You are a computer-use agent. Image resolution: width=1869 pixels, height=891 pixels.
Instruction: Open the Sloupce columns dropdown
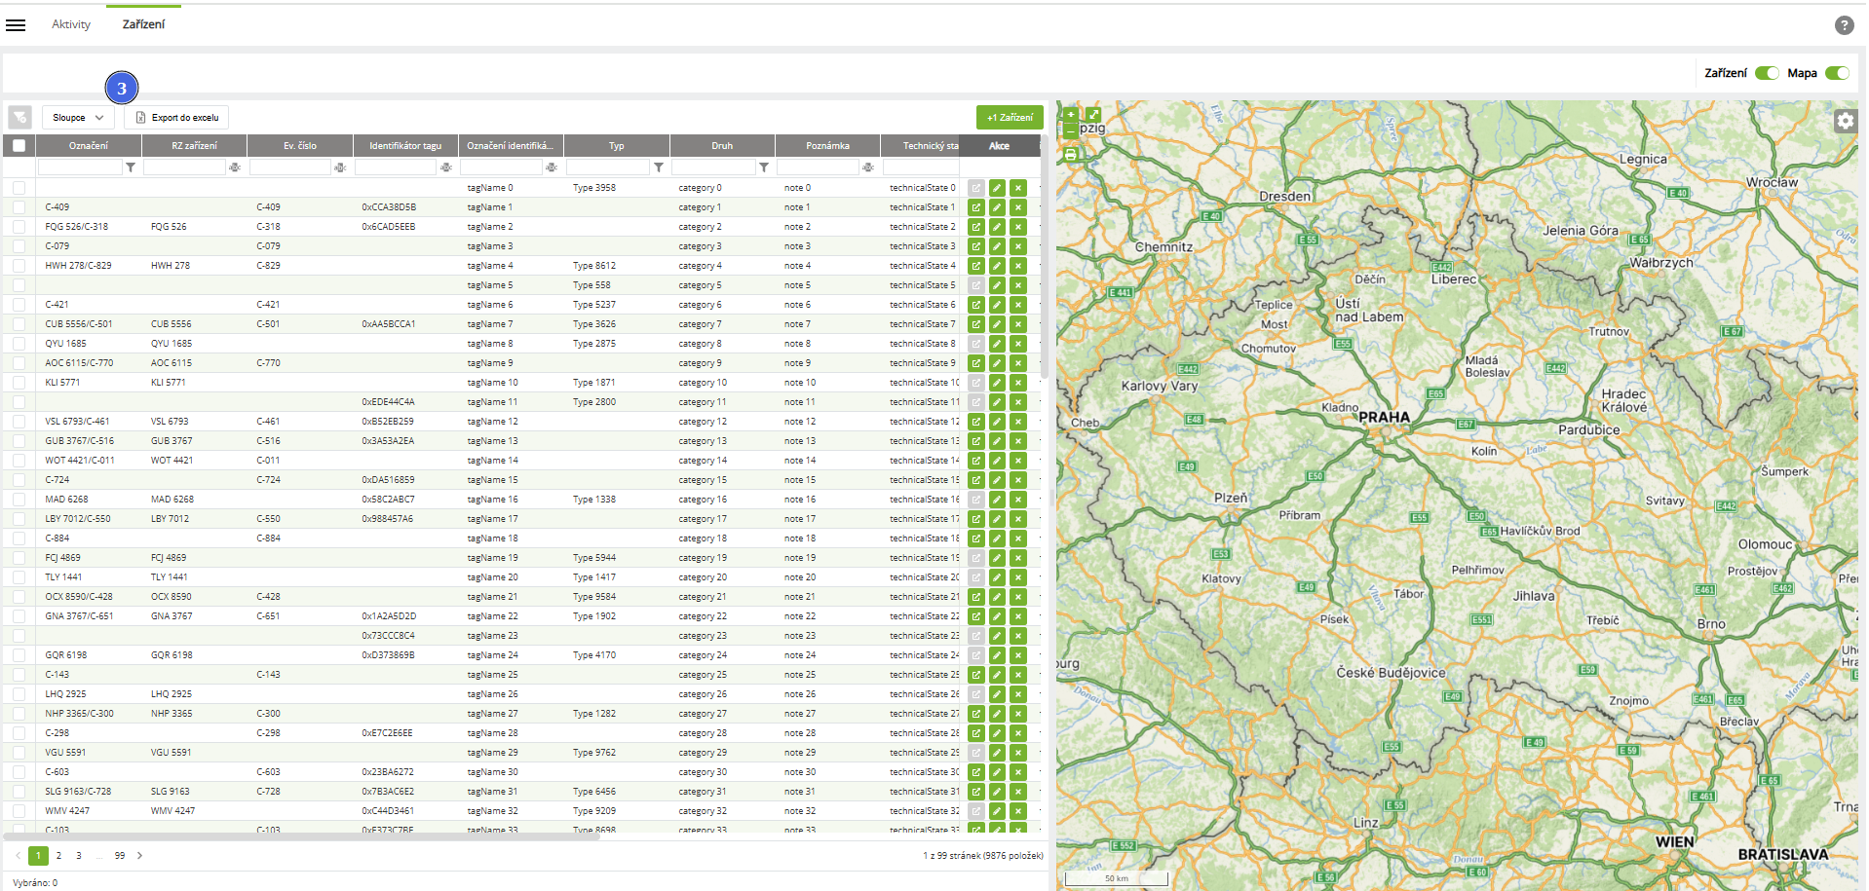[x=78, y=118]
